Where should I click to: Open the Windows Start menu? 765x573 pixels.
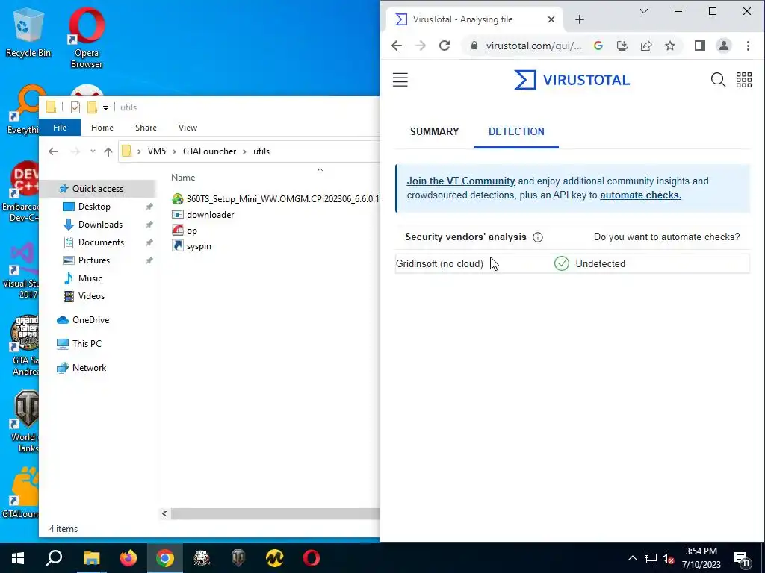[x=18, y=558]
